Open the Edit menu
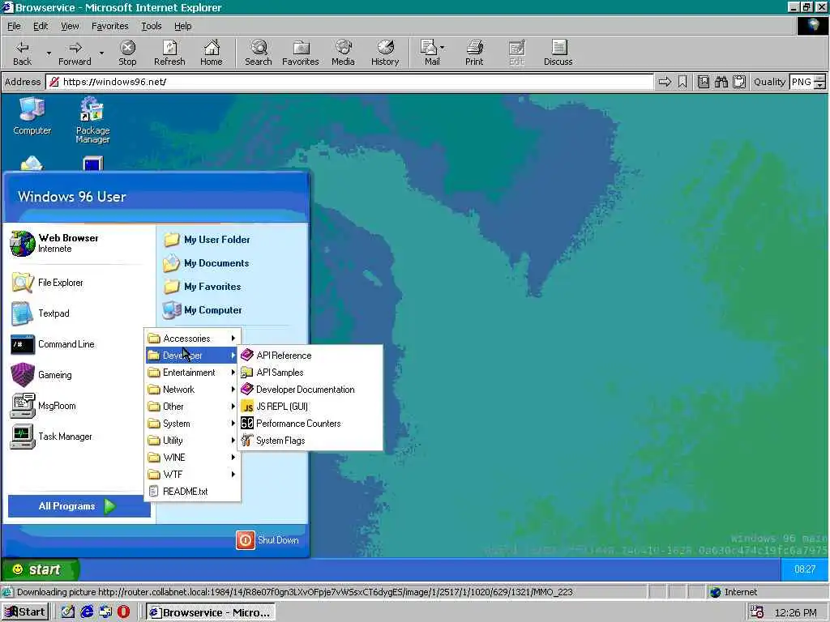830x622 pixels. click(x=41, y=26)
